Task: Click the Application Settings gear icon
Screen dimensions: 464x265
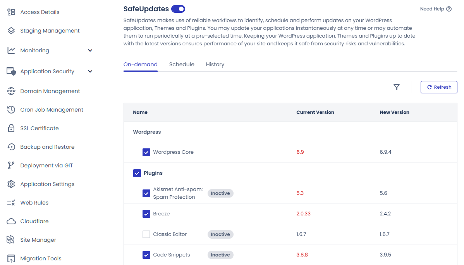Action: pos(11,184)
